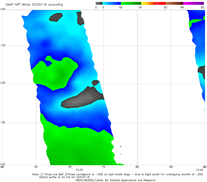Viewport: 207px width, 182px height.
Task: Click the latitude label '-25'
Action: click(3, 45)
